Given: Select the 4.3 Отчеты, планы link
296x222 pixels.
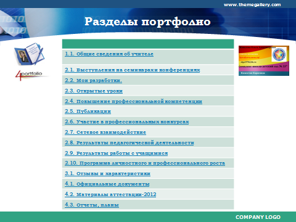Looking at the screenshot, I should click(92, 205).
